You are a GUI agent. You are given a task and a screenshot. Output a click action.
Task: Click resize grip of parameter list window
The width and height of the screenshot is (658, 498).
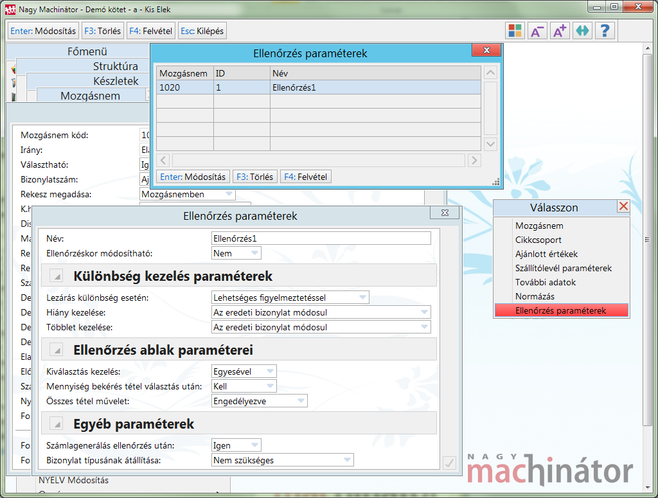[x=496, y=182]
